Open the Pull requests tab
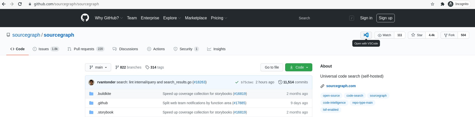475x117 pixels. 84,49
